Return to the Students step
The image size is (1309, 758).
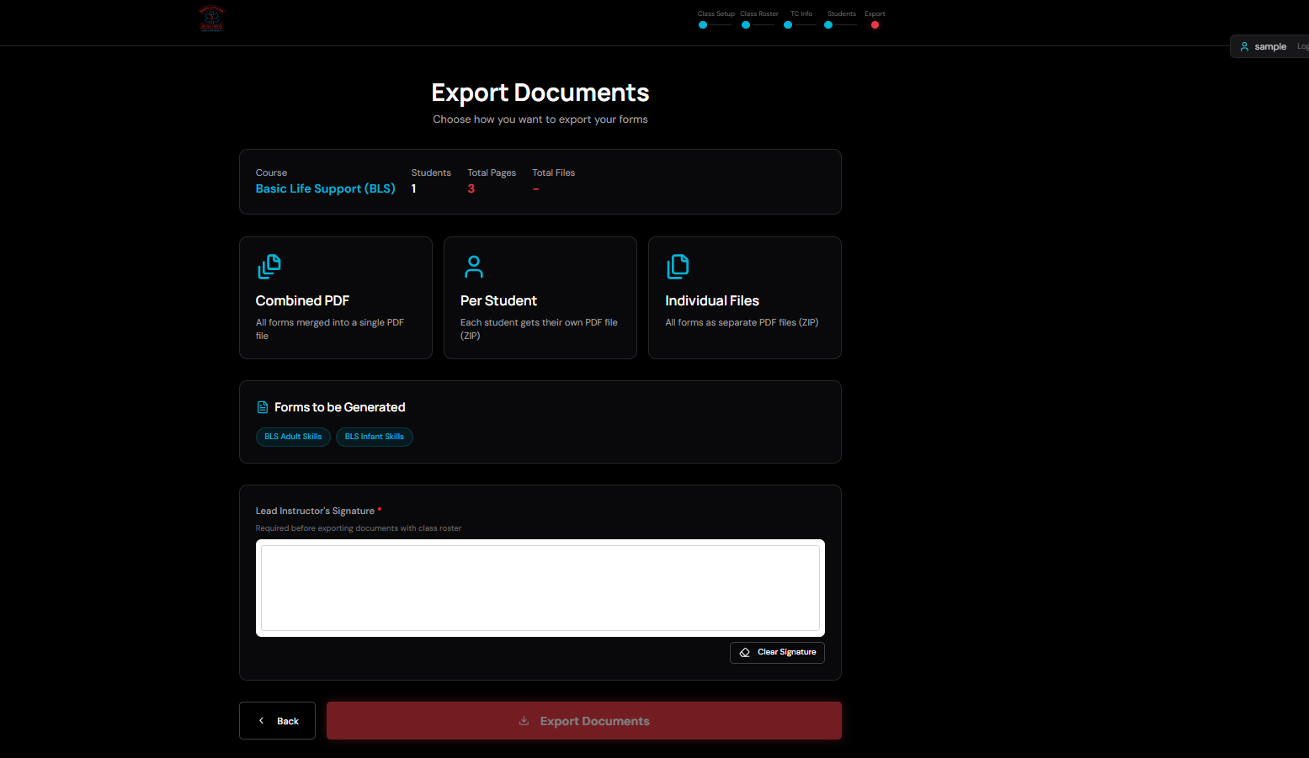[x=828, y=25]
